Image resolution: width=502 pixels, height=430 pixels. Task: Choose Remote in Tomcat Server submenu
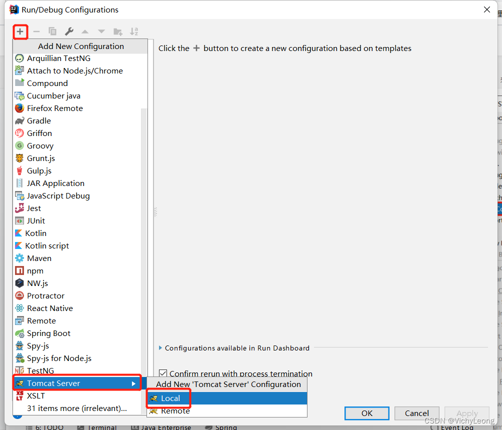[227, 411]
